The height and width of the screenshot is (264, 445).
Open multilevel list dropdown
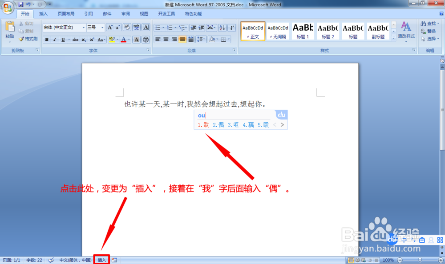click(186, 28)
